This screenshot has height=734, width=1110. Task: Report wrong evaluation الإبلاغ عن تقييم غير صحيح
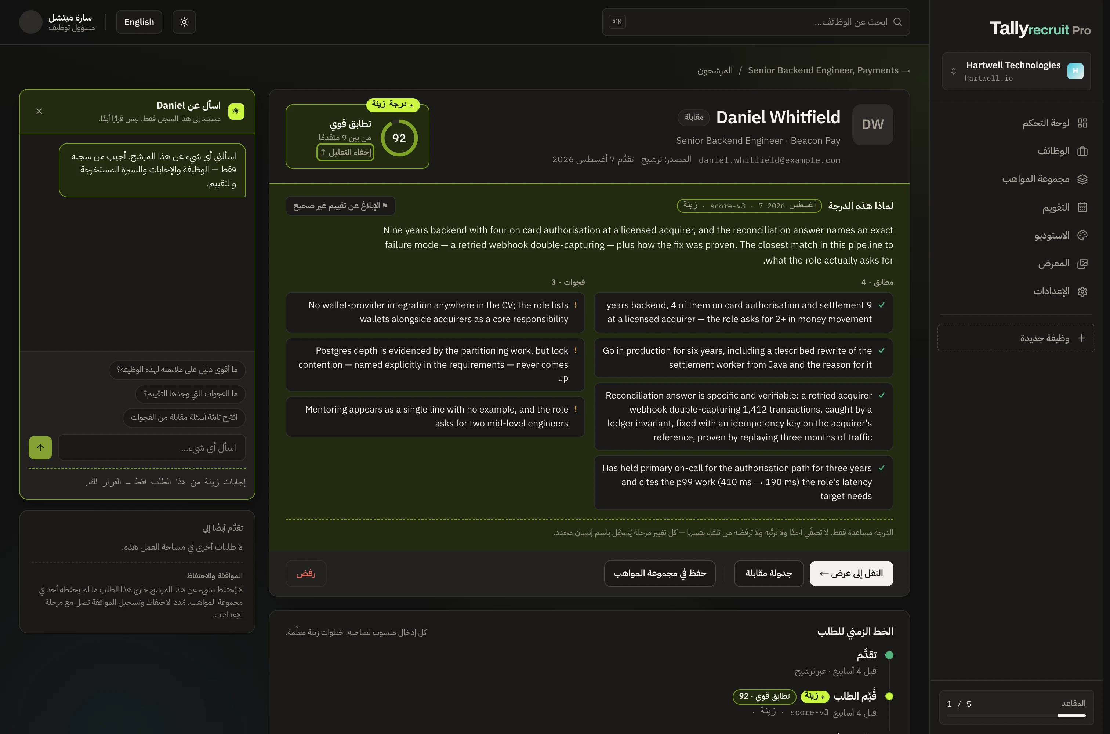pyautogui.click(x=340, y=206)
